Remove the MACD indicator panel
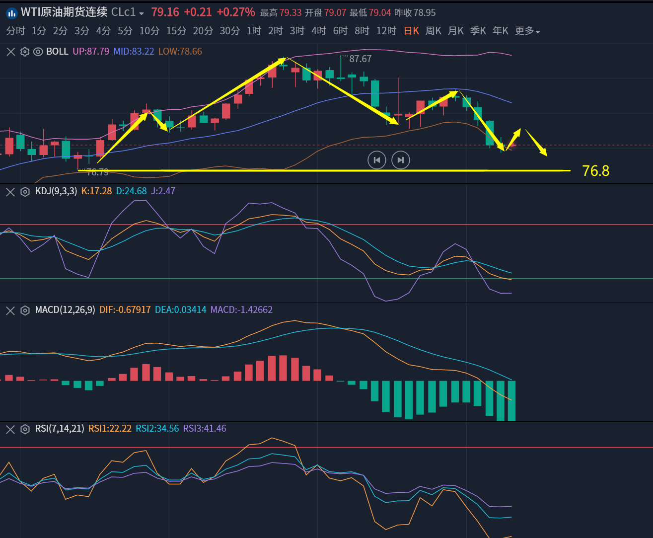653x538 pixels. (x=10, y=310)
